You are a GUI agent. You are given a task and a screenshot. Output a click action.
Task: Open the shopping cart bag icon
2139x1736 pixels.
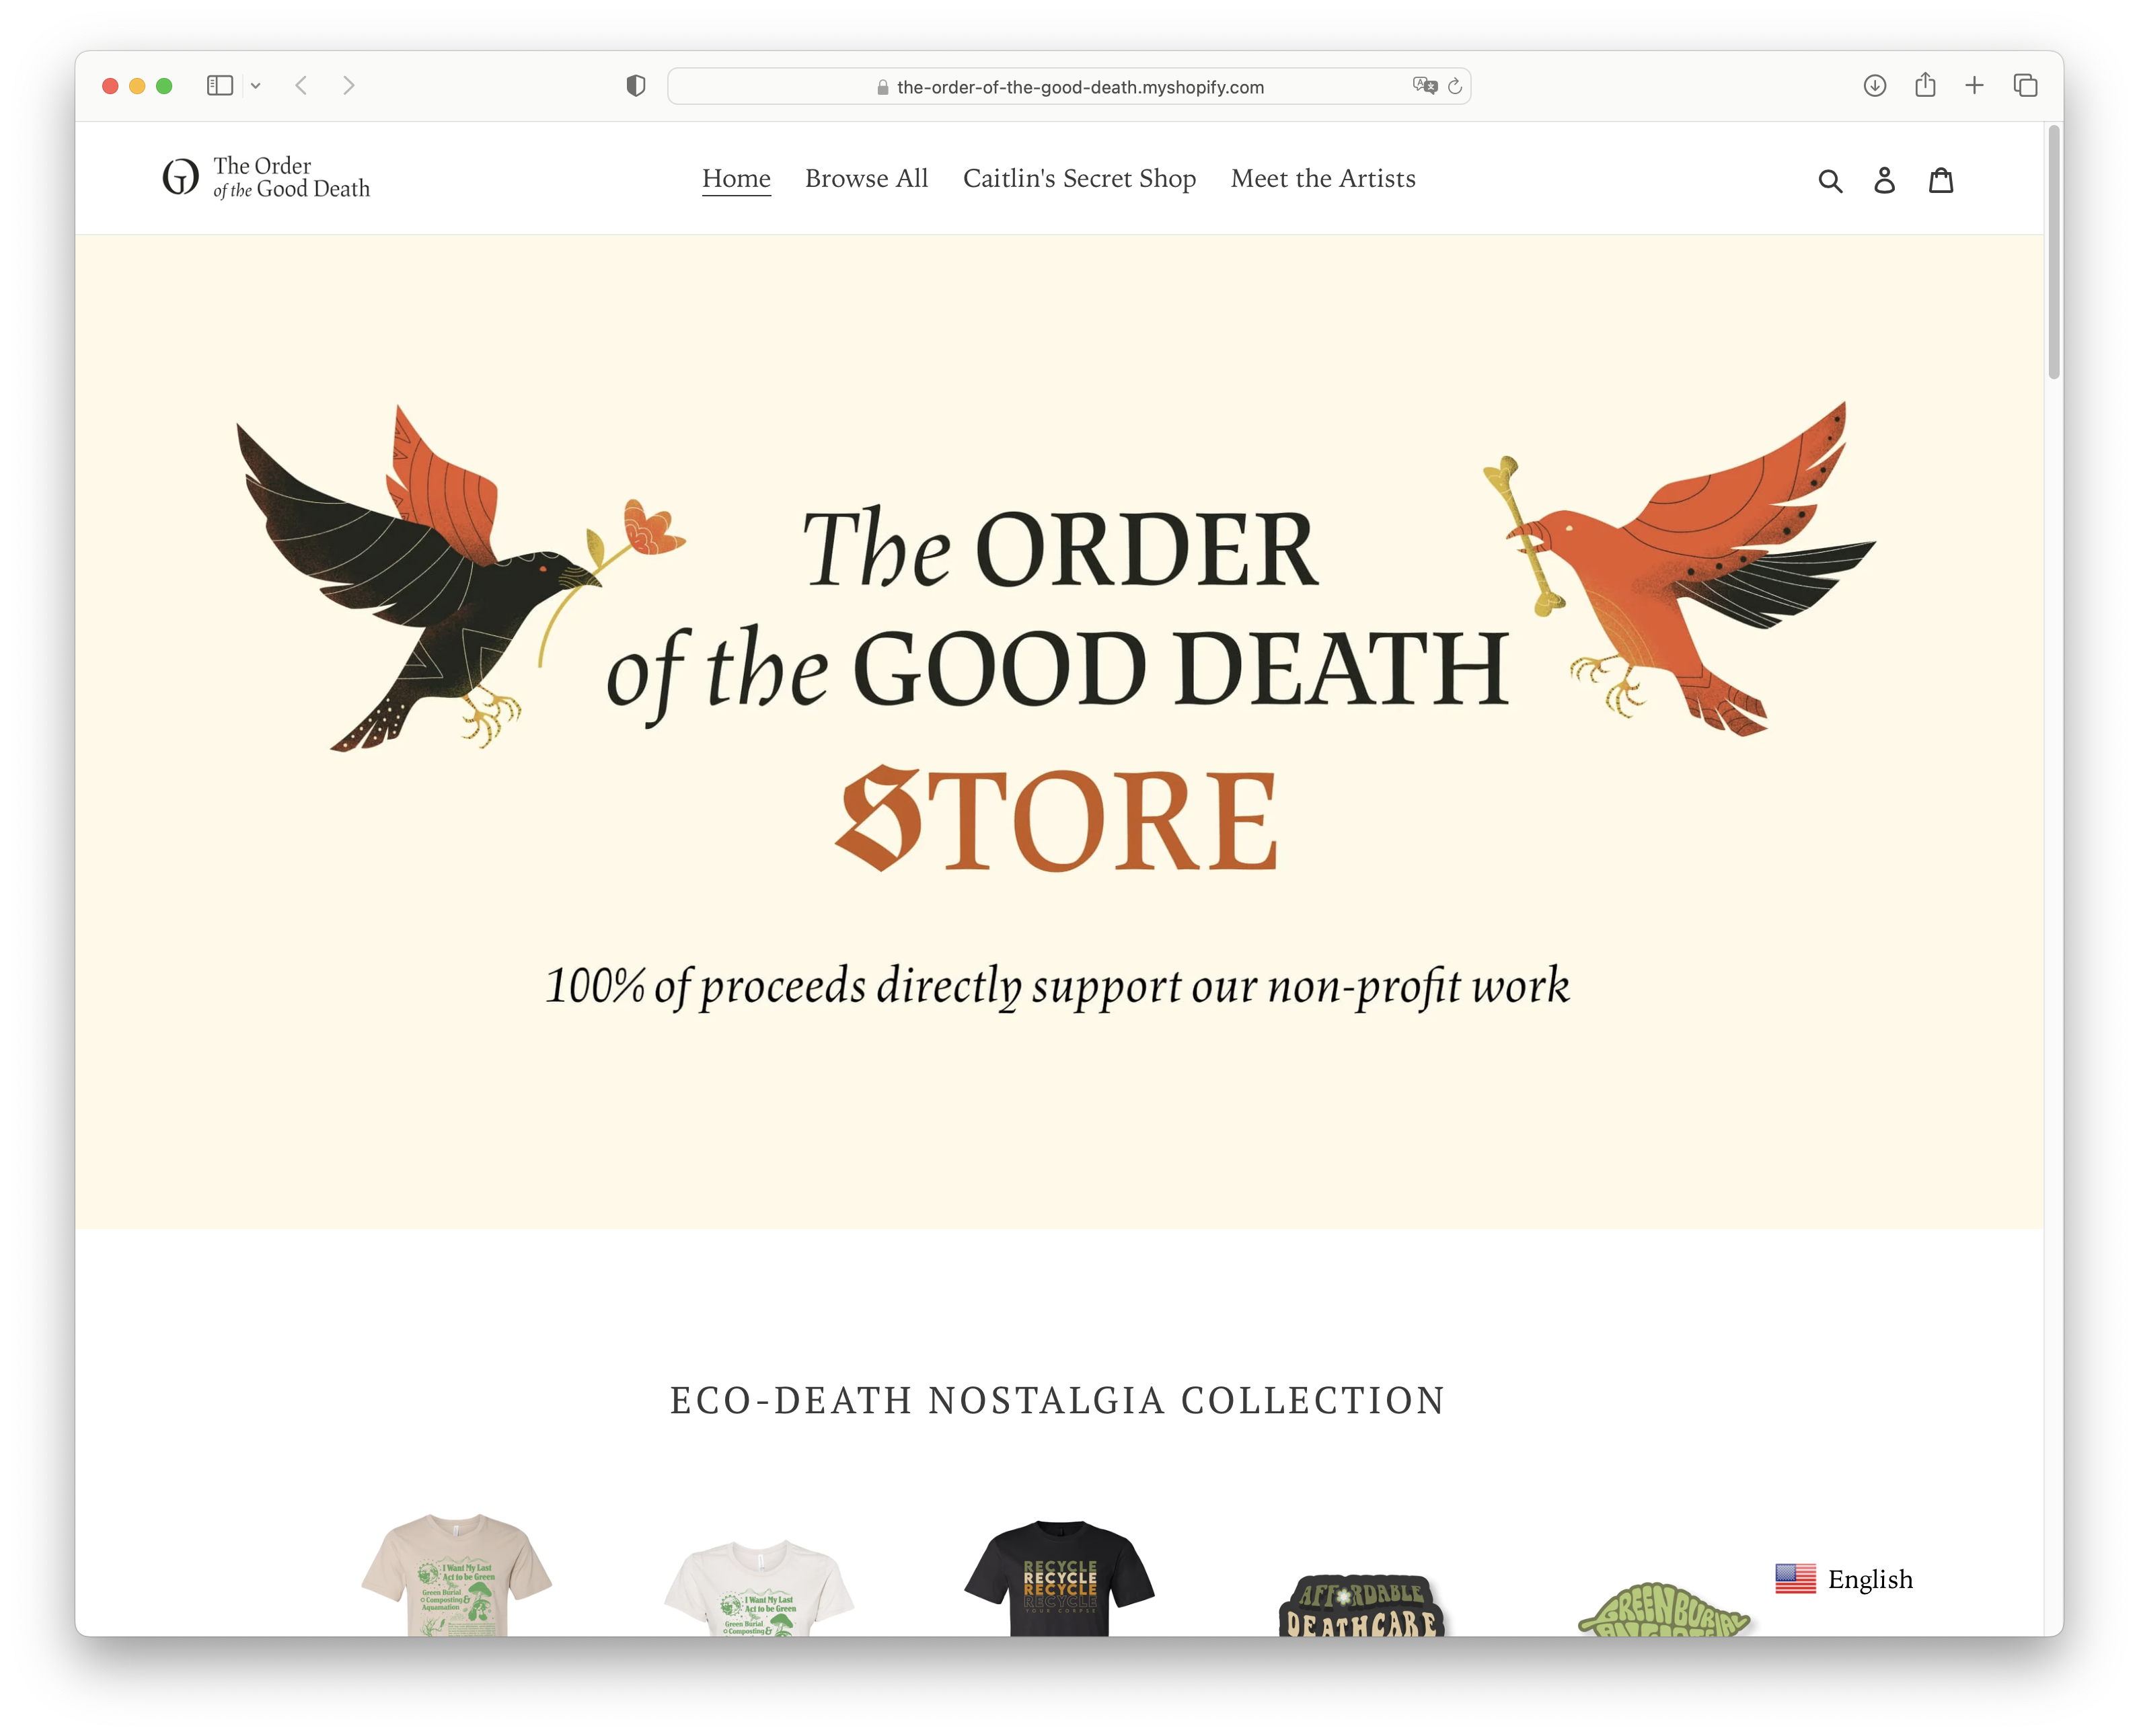point(1940,180)
